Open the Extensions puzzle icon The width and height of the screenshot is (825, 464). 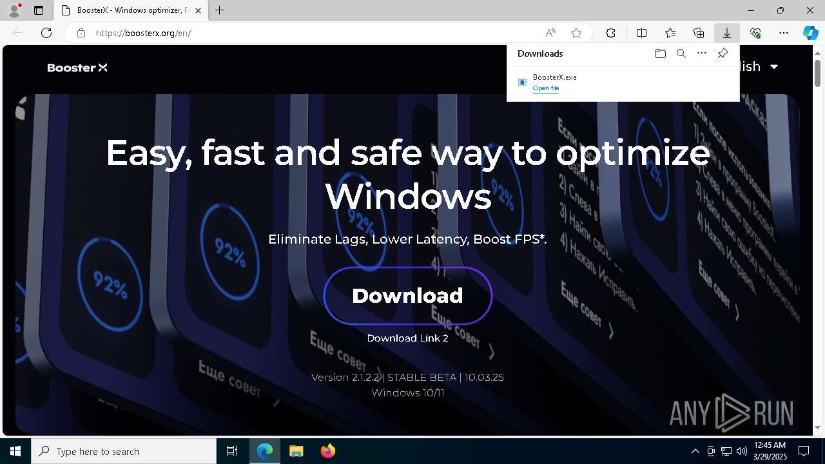[610, 33]
